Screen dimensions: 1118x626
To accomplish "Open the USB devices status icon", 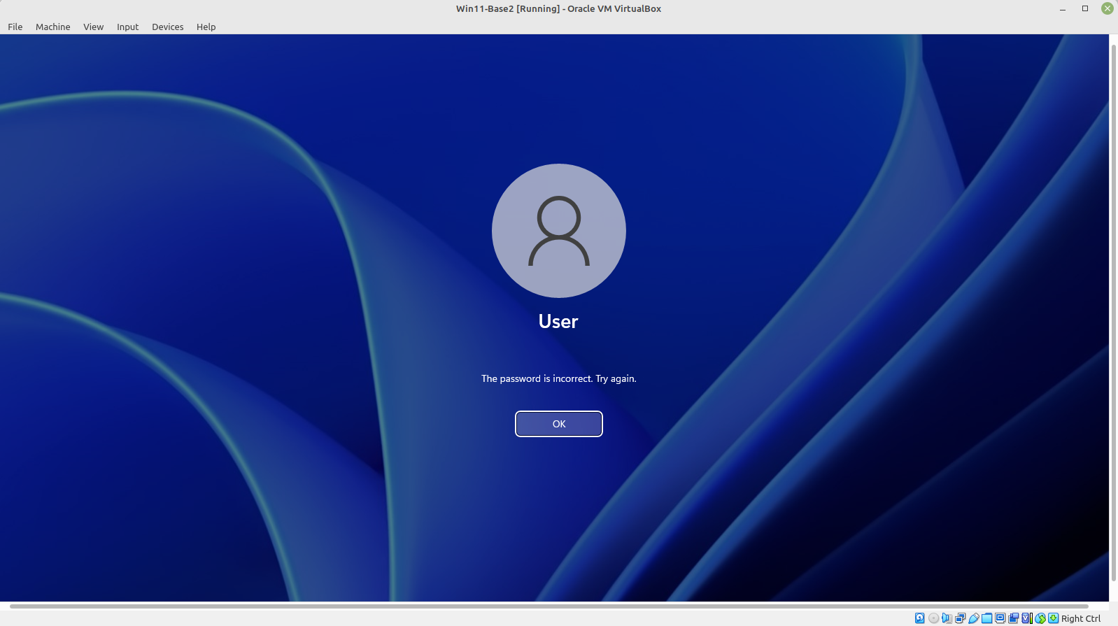I will click(974, 618).
